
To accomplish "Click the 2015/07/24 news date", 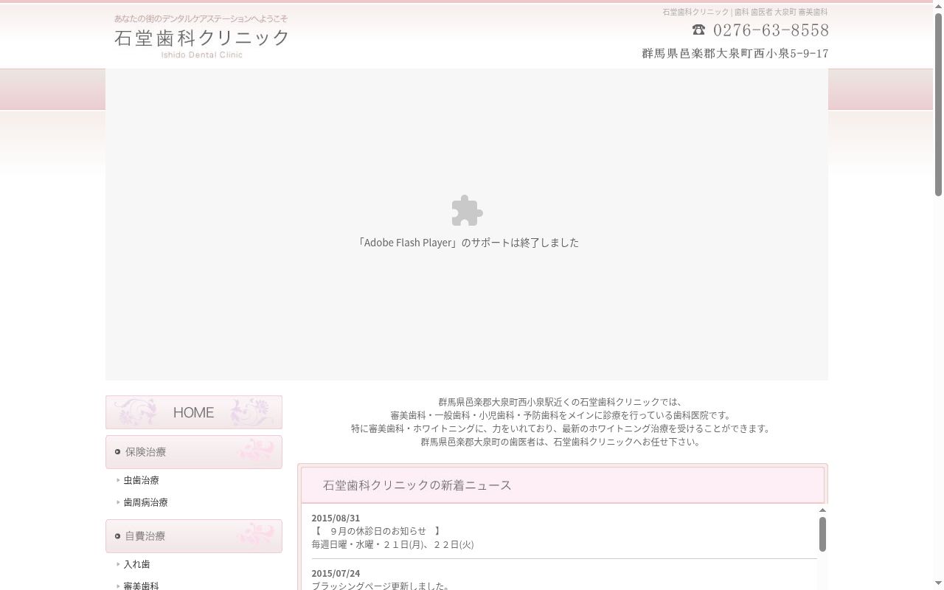I will tap(336, 573).
